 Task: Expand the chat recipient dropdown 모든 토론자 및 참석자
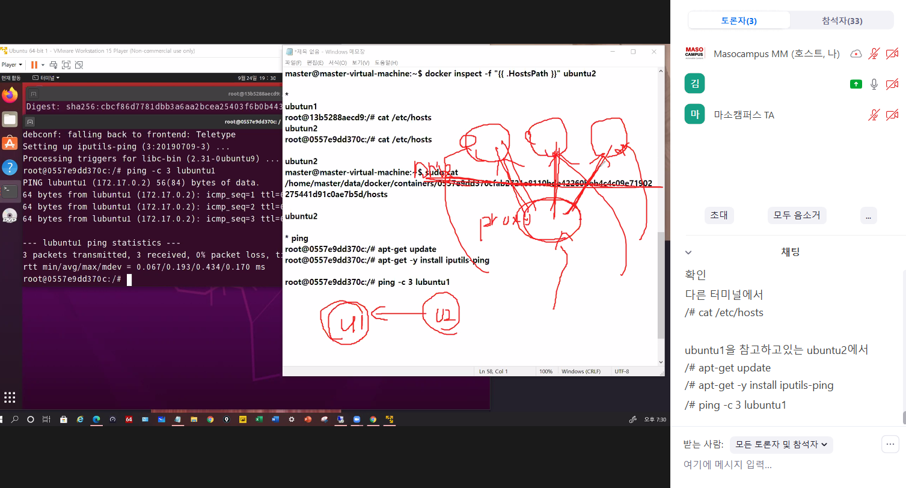[x=781, y=445]
